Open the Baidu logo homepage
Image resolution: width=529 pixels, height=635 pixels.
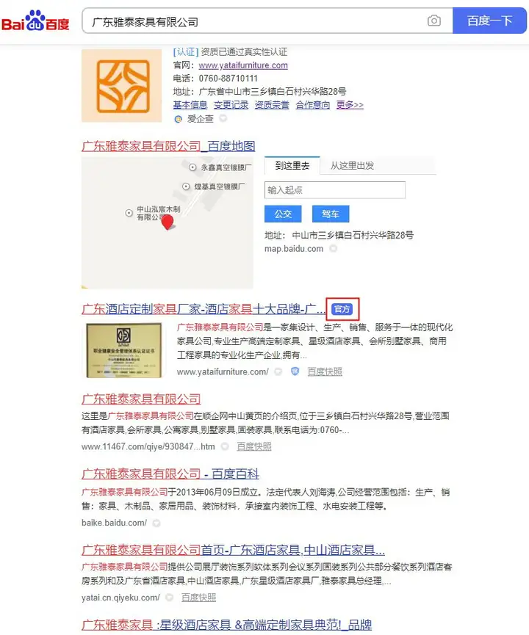[35, 21]
